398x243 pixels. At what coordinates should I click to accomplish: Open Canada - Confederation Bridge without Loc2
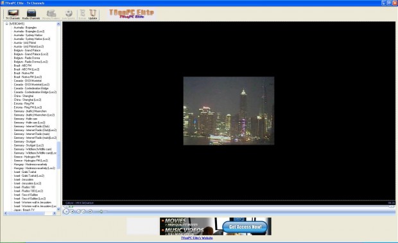point(31,88)
